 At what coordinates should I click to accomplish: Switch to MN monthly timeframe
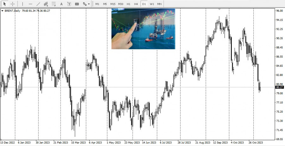(x=159, y=4)
